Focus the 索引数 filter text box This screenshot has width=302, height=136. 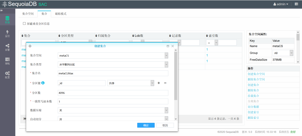227,43
